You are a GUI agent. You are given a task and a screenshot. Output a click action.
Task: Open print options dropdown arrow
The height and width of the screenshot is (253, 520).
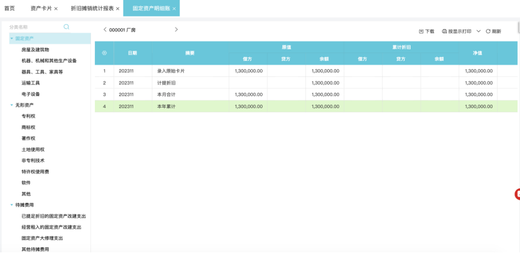coord(478,31)
